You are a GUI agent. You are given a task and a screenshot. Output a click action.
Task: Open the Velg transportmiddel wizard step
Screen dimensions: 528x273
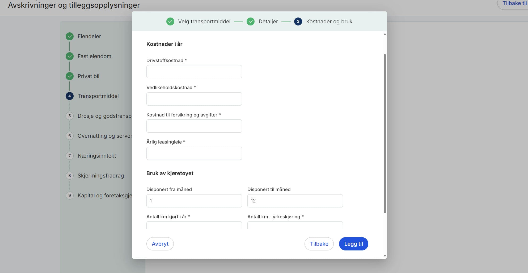204,21
